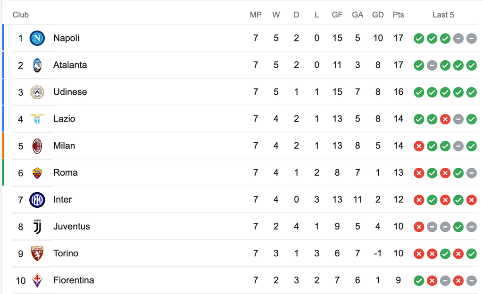Viewport: 483px width, 294px height.
Task: Open the Juventus team name
Action: 72,227
